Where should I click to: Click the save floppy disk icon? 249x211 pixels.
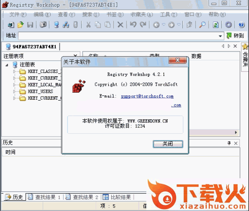(x=30, y=25)
